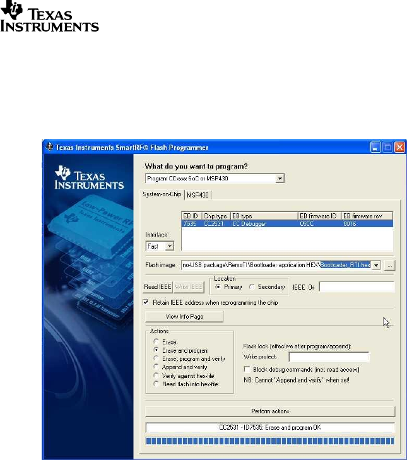The width and height of the screenshot is (407, 460).
Task: Close the SmartRF Flash Programmer window
Action: tap(399, 147)
